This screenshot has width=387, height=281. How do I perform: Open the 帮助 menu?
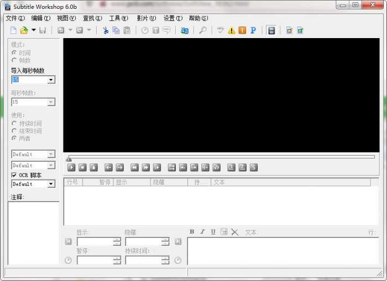pyautogui.click(x=198, y=18)
